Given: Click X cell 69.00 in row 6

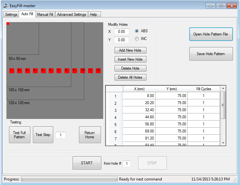Looking at the screenshot, I should point(139,131).
